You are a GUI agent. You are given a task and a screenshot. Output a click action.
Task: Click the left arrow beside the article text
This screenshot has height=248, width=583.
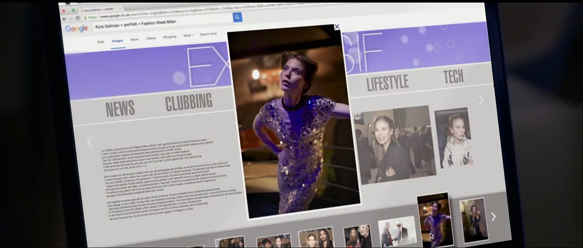tap(90, 141)
